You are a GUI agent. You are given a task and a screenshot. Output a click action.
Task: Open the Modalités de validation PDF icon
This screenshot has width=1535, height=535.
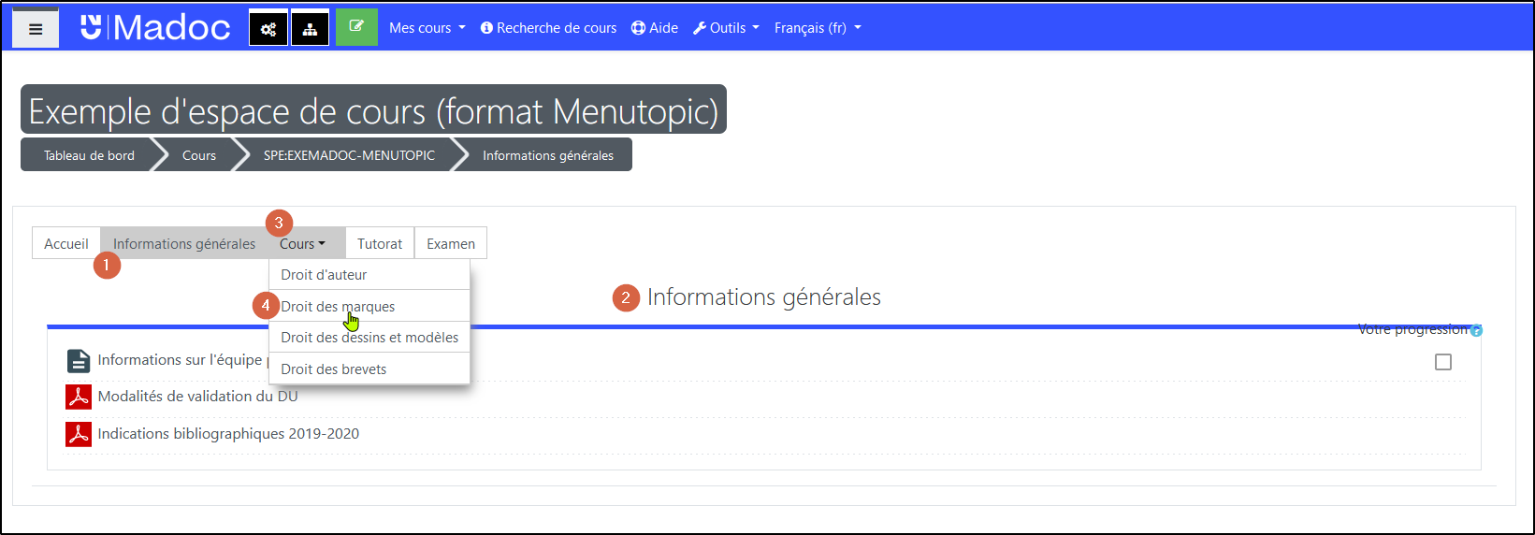[78, 397]
